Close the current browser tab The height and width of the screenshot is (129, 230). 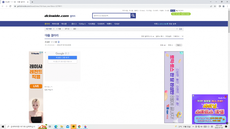point(28,2)
